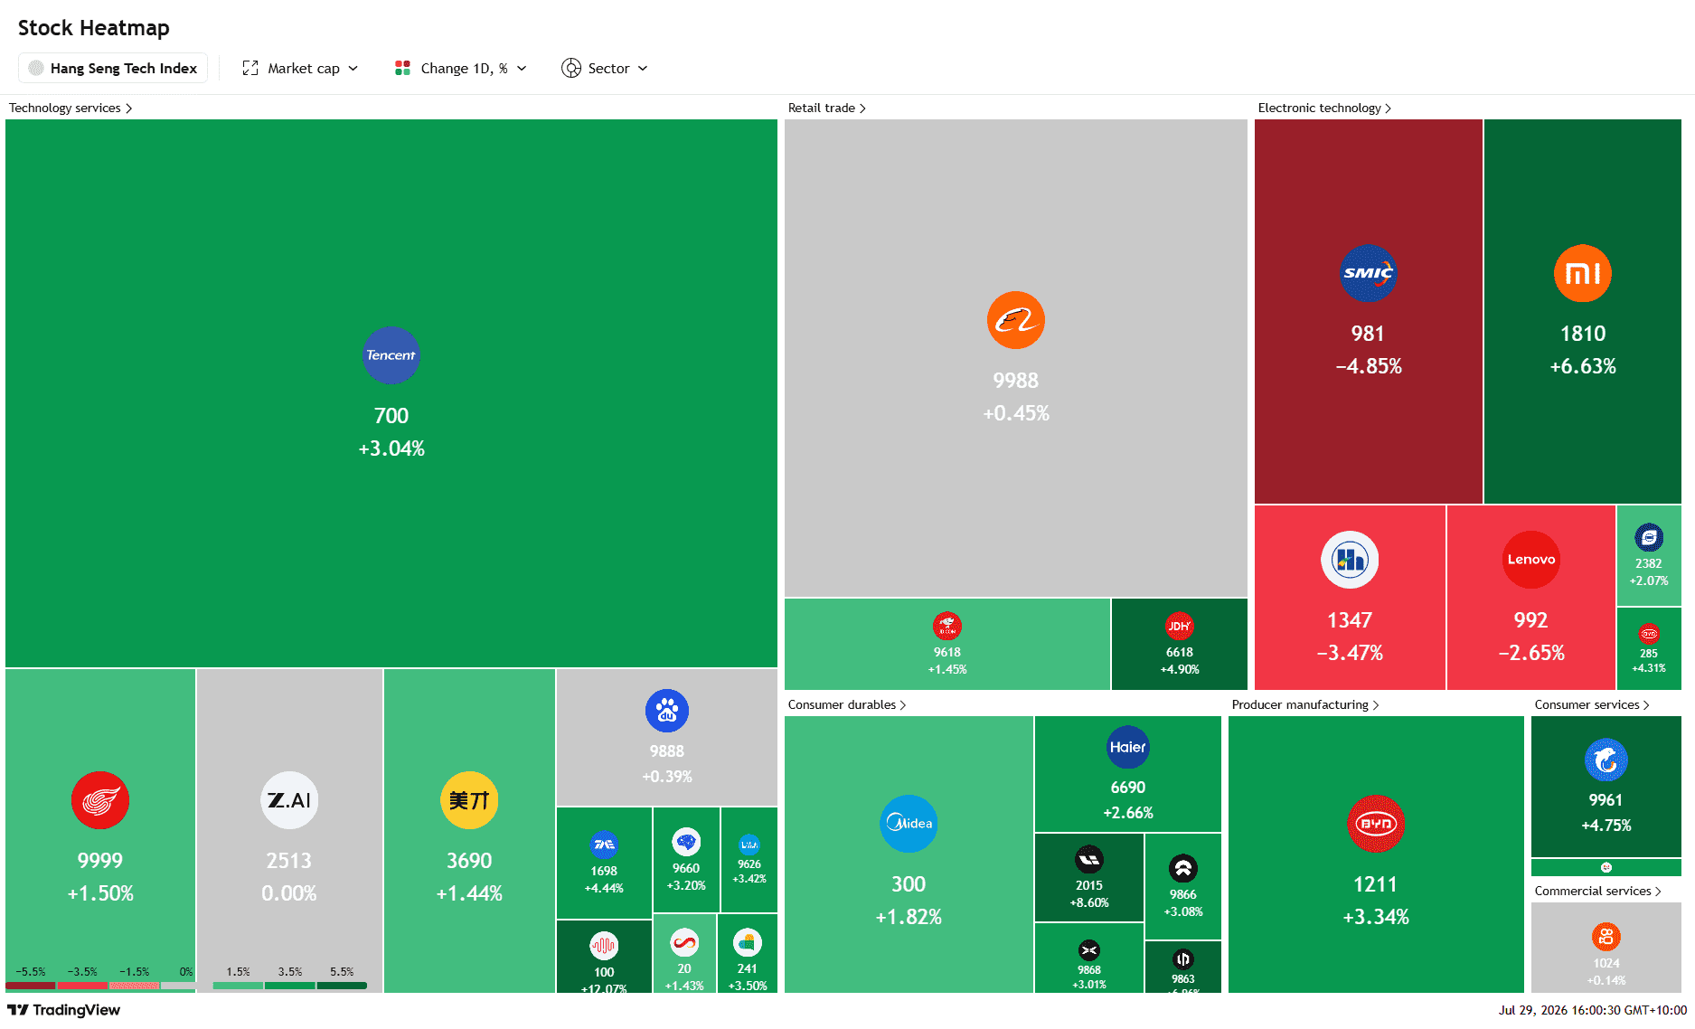Screen dimensions: 1695x1029
Task: Click the Bilibili logo in the 9626 tile
Action: [749, 845]
